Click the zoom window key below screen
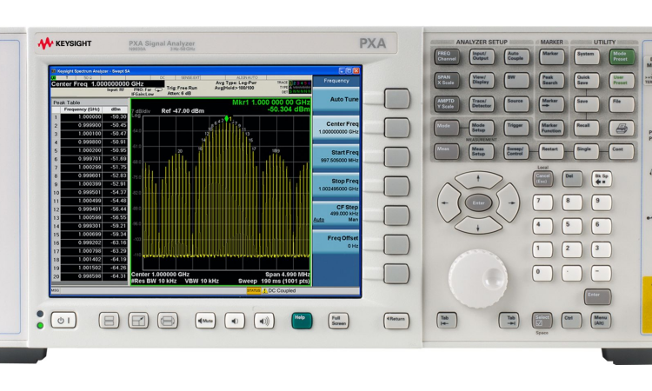Screen dimensions: 652x391 tap(138, 321)
